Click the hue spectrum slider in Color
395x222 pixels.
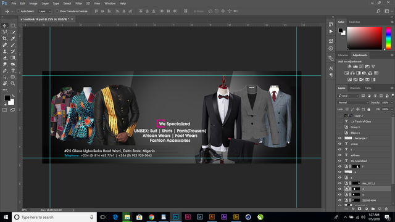point(388,38)
